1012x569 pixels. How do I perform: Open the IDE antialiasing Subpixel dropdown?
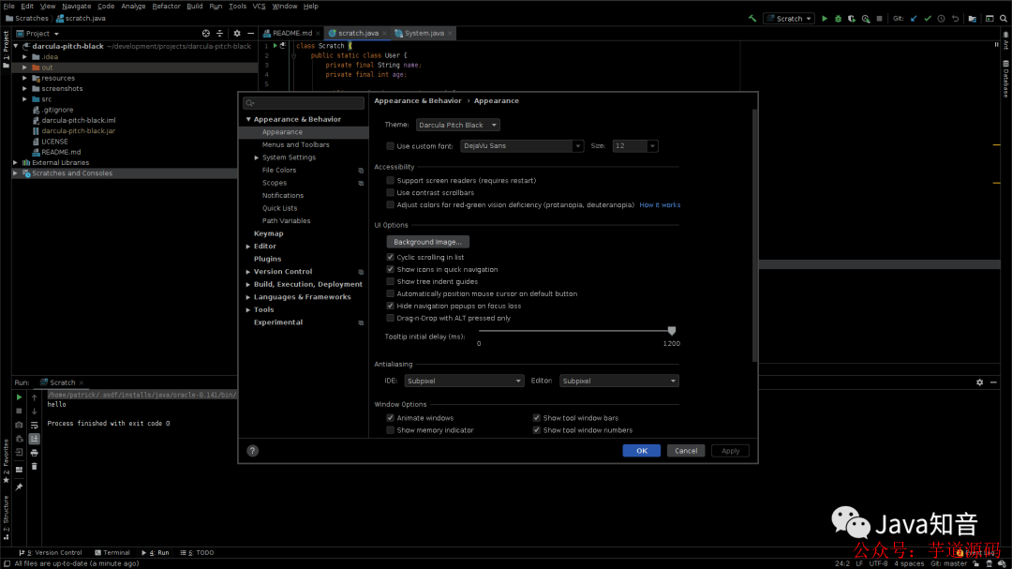pos(464,382)
